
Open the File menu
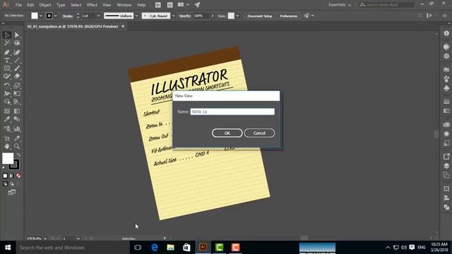pos(18,5)
